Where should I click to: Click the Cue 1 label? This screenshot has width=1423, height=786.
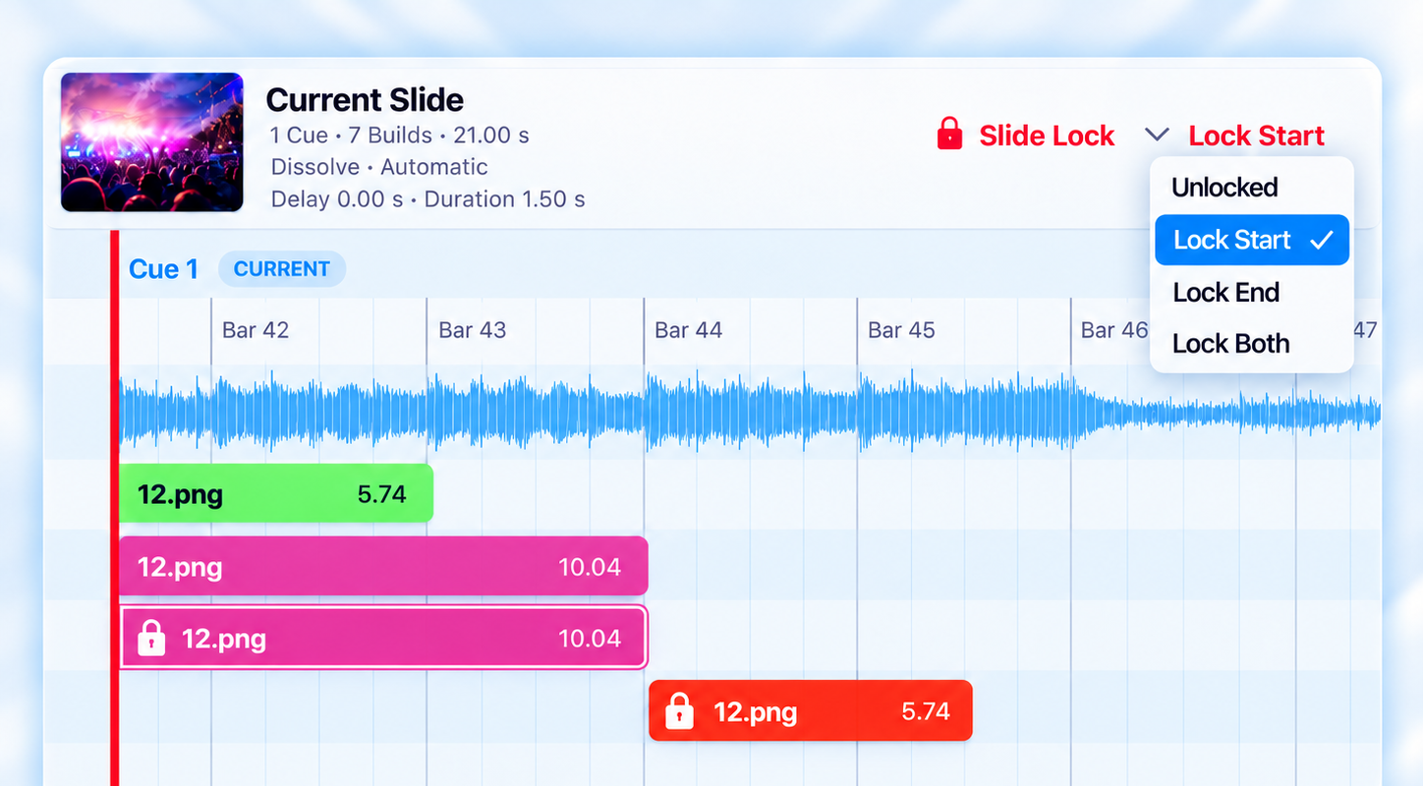[163, 269]
